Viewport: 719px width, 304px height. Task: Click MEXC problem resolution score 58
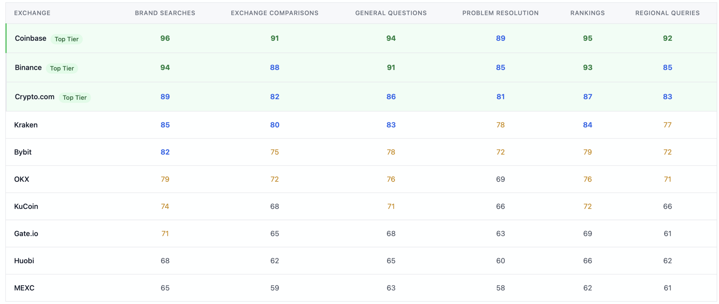coord(500,288)
